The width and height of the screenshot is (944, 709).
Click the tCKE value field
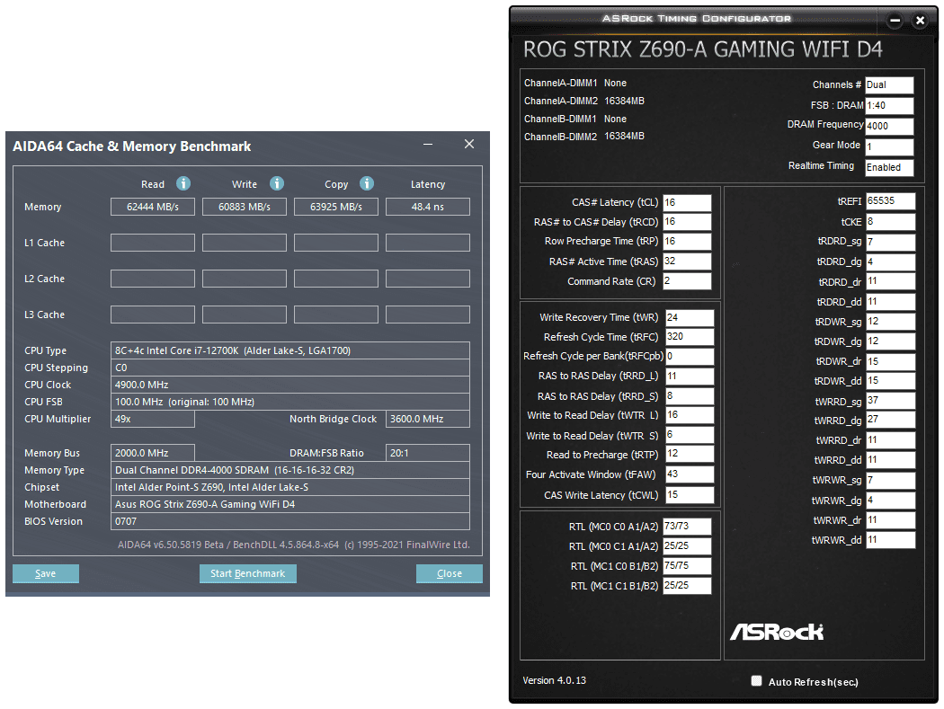(x=891, y=221)
